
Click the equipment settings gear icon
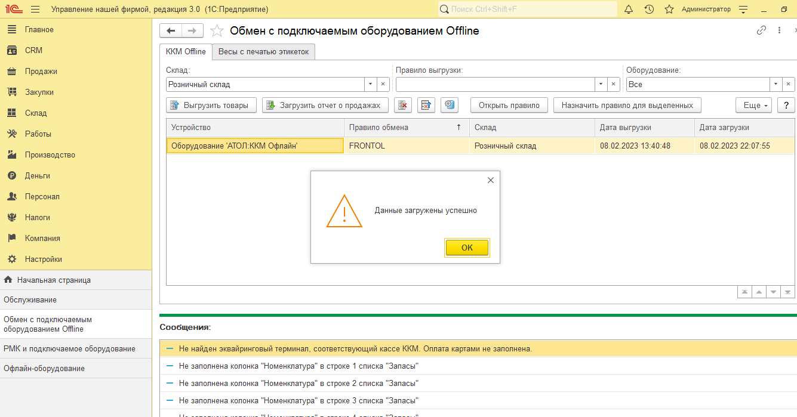pos(450,106)
